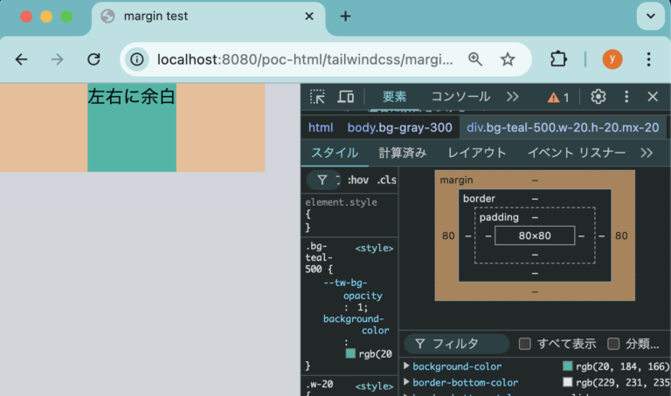Expand the border-bottom-color computed property

406,382
